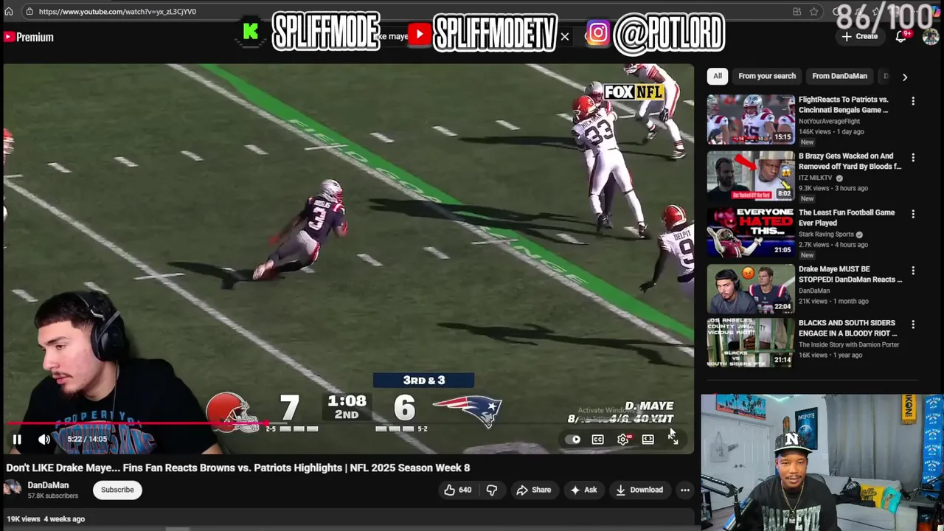Screen dimensions: 944x531
Task: Turn on closed captions CC
Action: point(597,440)
